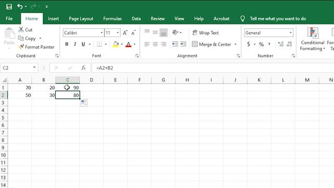Open the Help tab

pos(199,19)
